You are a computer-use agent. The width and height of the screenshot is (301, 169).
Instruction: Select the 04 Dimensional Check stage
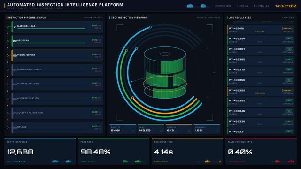click(57, 70)
